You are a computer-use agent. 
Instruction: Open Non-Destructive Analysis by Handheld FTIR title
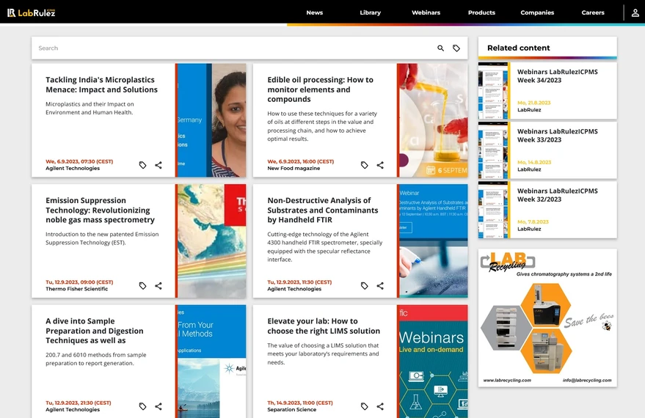click(x=323, y=210)
